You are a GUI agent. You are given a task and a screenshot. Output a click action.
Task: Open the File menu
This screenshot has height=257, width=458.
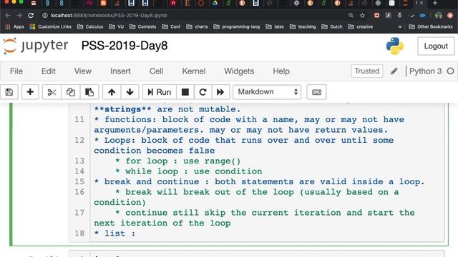[x=16, y=71]
